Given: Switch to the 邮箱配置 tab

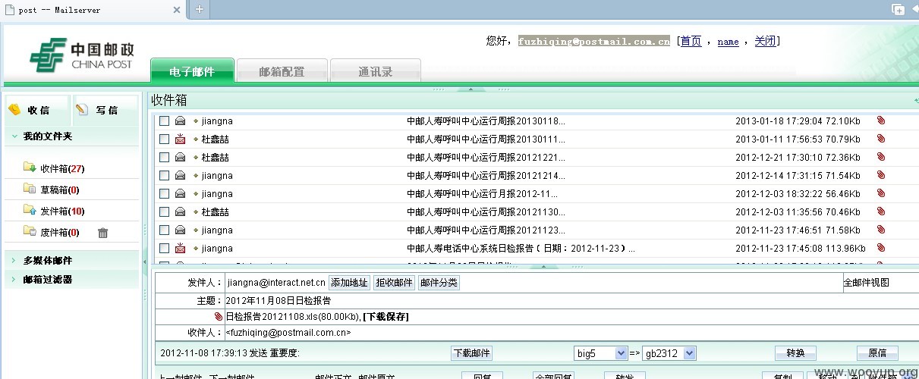Looking at the screenshot, I should click(282, 71).
